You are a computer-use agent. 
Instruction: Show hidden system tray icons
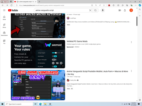(122, 104)
